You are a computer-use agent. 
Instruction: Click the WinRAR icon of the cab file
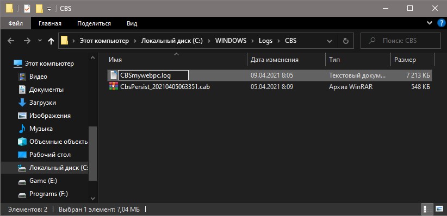tap(114, 86)
